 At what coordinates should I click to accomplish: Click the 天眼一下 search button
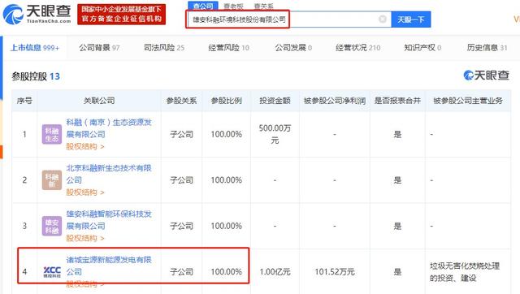pyautogui.click(x=411, y=19)
